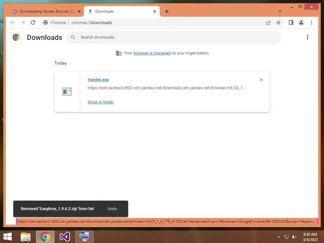
Task: Bookmark this page with the star icon
Action: click(278, 22)
